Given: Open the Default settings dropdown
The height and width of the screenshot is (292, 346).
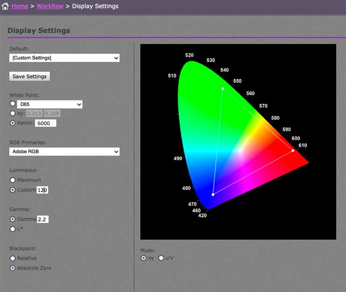Looking at the screenshot, I should coord(65,58).
